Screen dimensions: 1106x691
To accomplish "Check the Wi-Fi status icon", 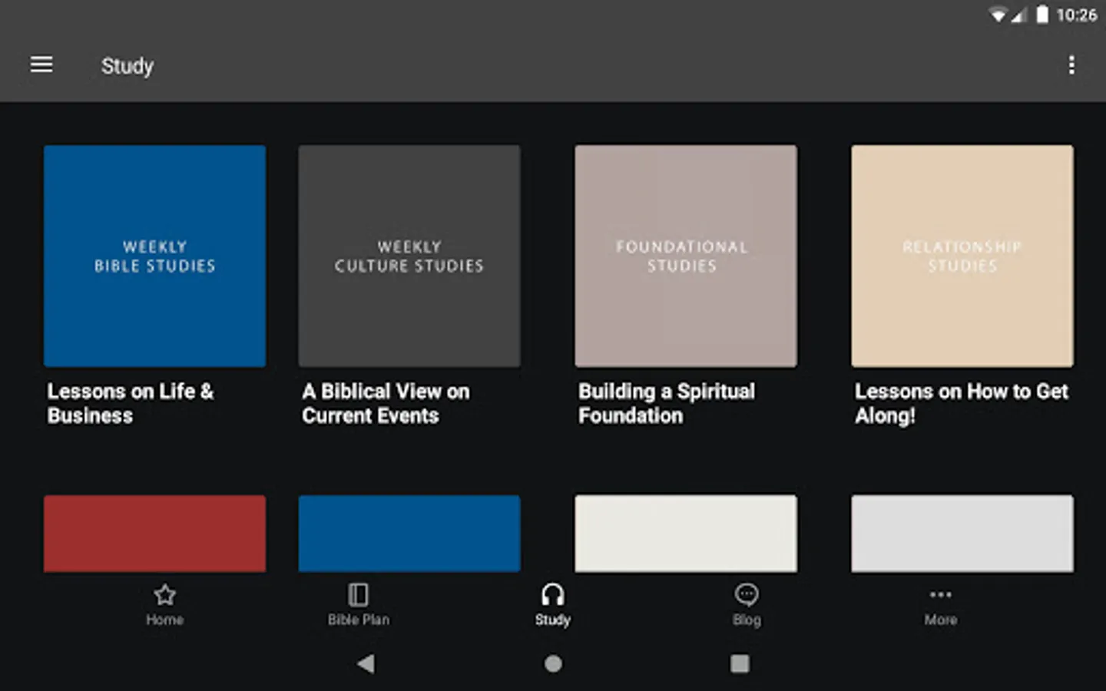I will coord(998,15).
